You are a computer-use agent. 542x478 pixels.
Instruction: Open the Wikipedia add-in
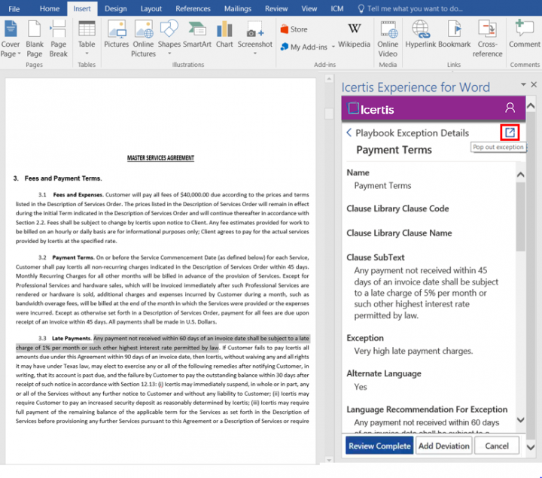click(354, 34)
